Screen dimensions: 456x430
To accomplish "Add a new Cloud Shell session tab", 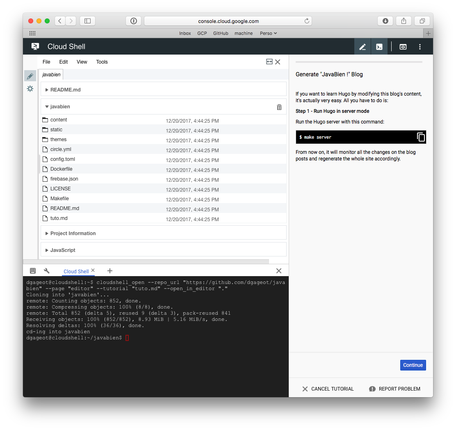I will pyautogui.click(x=109, y=271).
